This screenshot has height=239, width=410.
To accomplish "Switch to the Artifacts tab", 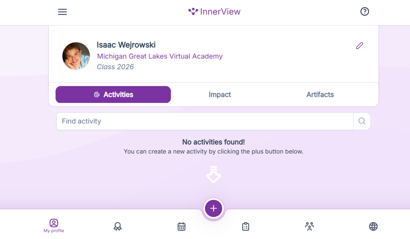I will (320, 95).
